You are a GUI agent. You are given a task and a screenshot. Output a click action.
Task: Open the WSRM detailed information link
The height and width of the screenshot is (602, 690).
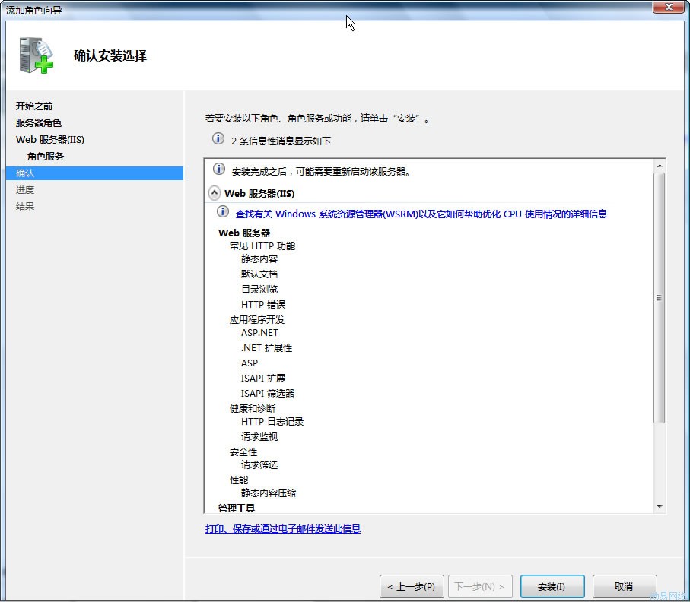tap(421, 214)
